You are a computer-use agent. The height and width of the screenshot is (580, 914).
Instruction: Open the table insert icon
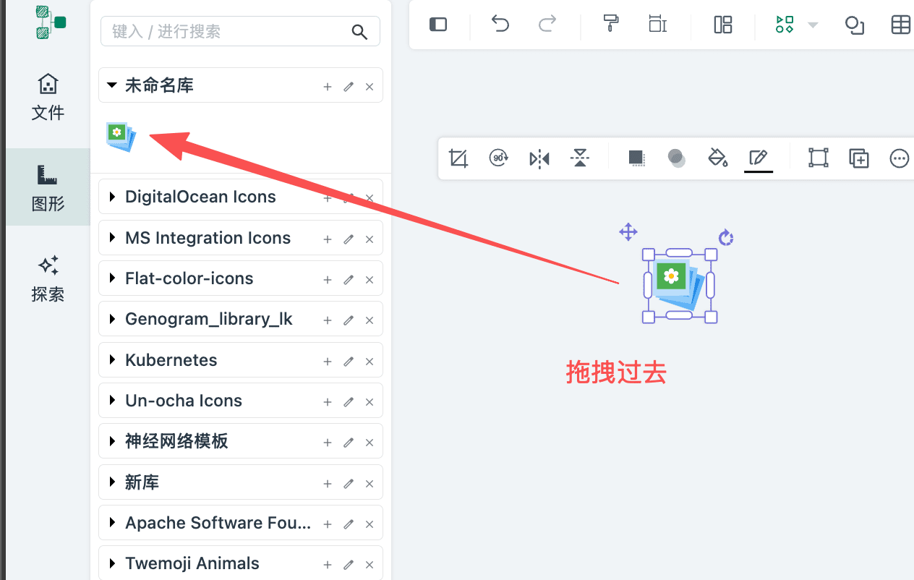click(x=900, y=24)
